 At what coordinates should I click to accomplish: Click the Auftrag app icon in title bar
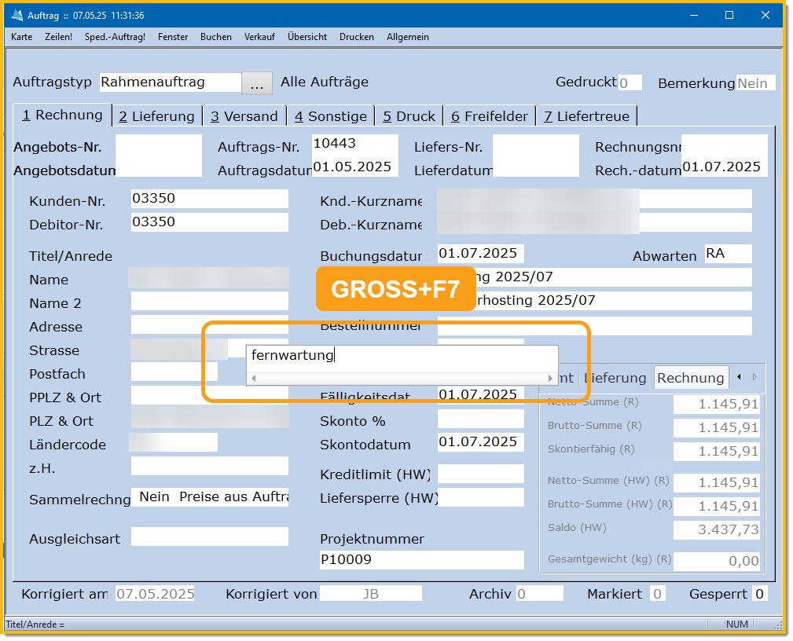pyautogui.click(x=16, y=16)
